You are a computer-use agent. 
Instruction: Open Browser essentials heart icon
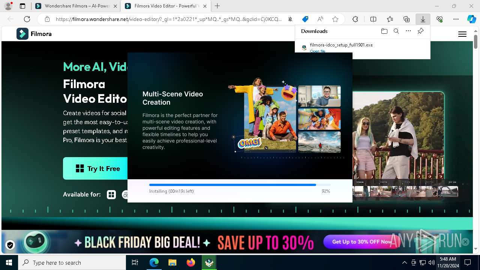[x=439, y=19]
